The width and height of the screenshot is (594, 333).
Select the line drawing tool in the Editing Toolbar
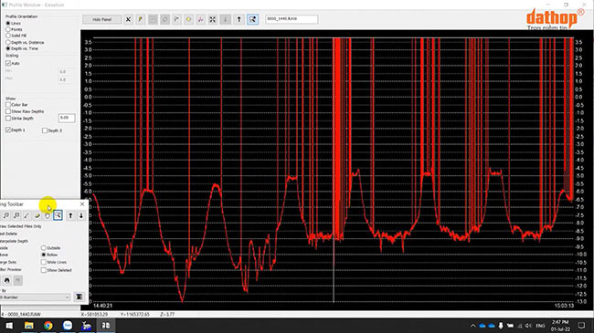(x=27, y=215)
